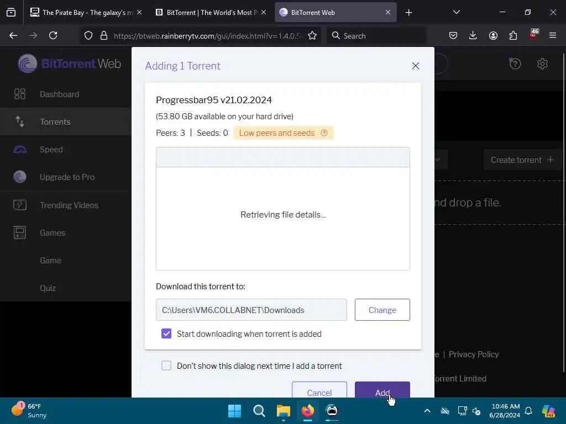
Task: Click the Games console icon
Action: (20, 232)
